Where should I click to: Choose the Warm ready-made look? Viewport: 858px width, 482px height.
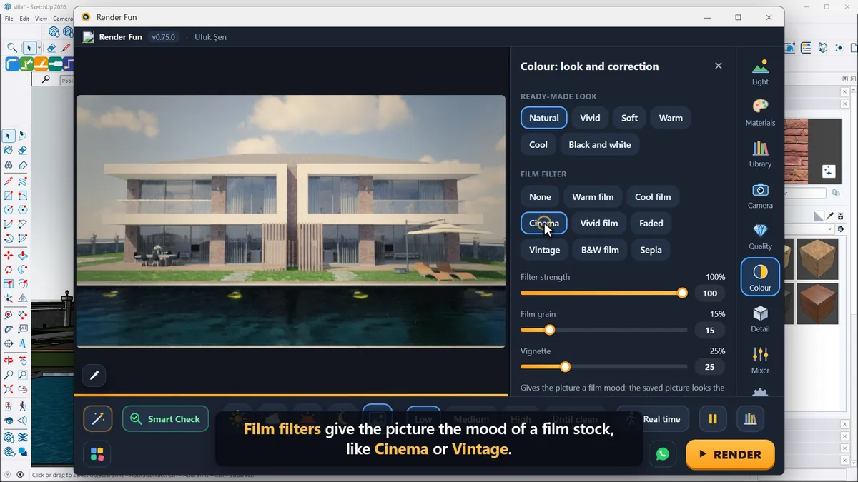coord(671,118)
